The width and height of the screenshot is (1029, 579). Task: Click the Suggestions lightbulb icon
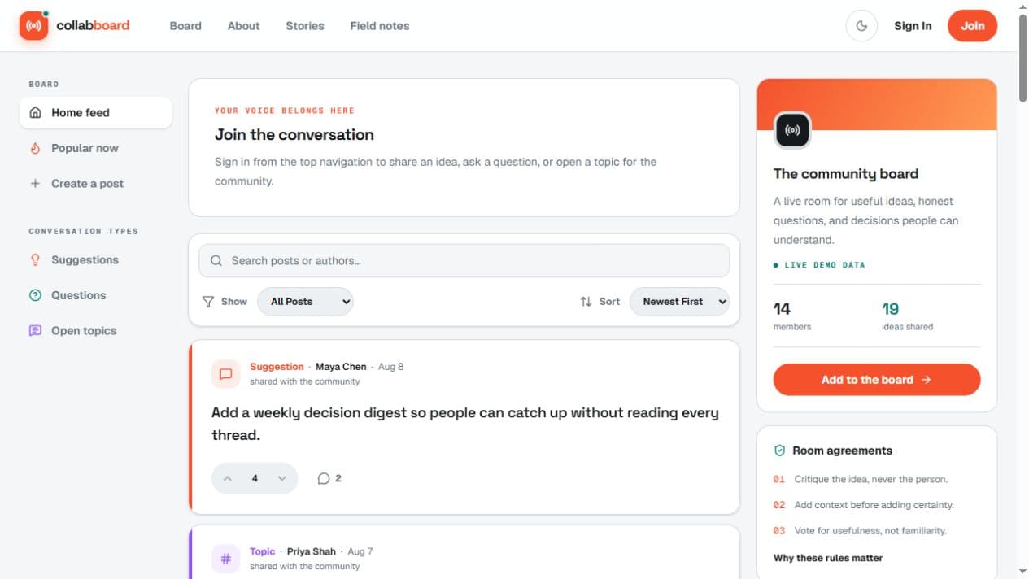click(35, 260)
